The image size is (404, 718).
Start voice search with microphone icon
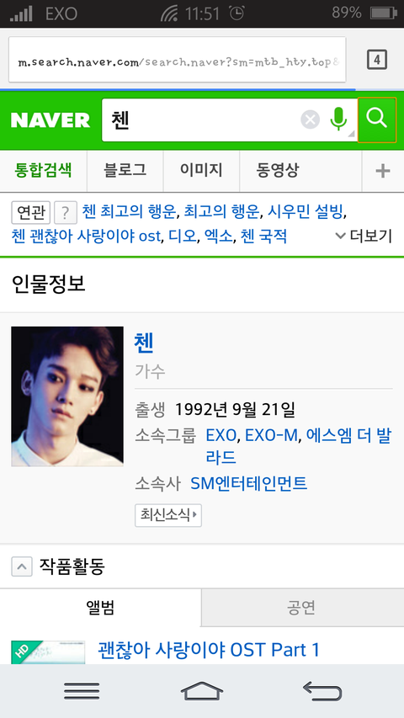click(x=338, y=119)
